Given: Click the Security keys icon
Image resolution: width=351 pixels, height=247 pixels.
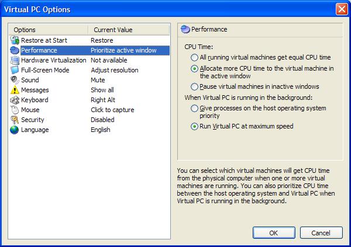Looking at the screenshot, I should pos(15,120).
